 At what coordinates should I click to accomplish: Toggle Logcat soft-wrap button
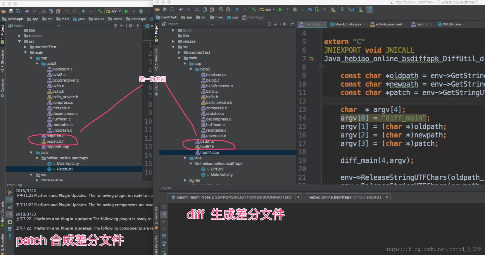[164, 236]
